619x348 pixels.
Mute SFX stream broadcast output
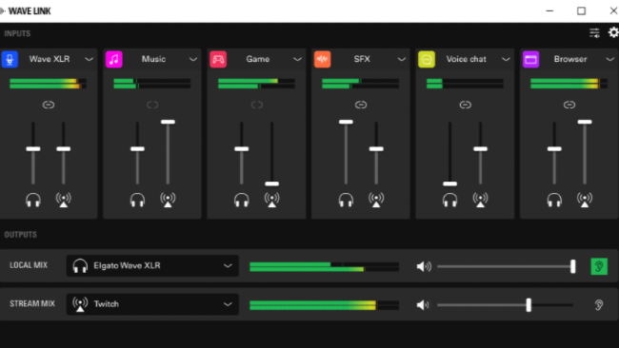[x=376, y=200]
